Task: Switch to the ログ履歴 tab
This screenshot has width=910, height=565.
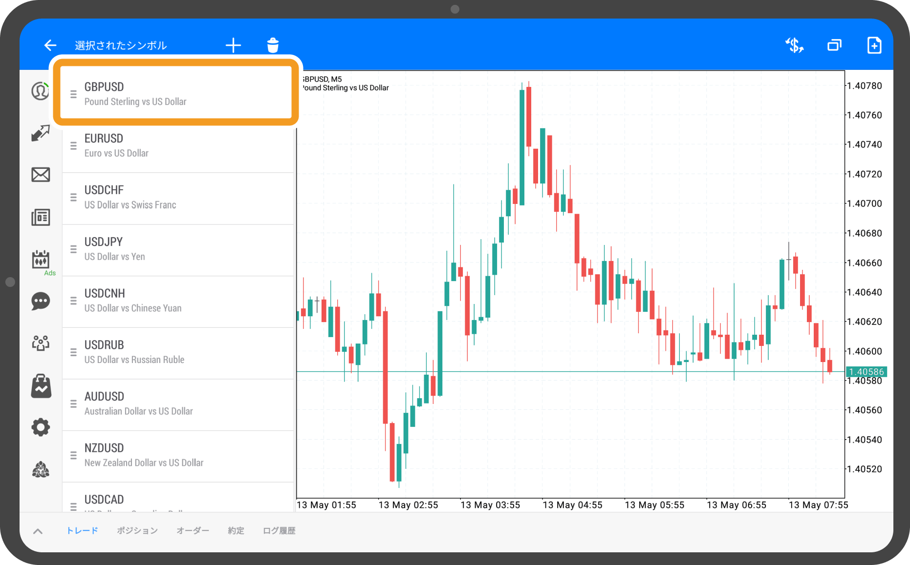Action: (x=279, y=531)
